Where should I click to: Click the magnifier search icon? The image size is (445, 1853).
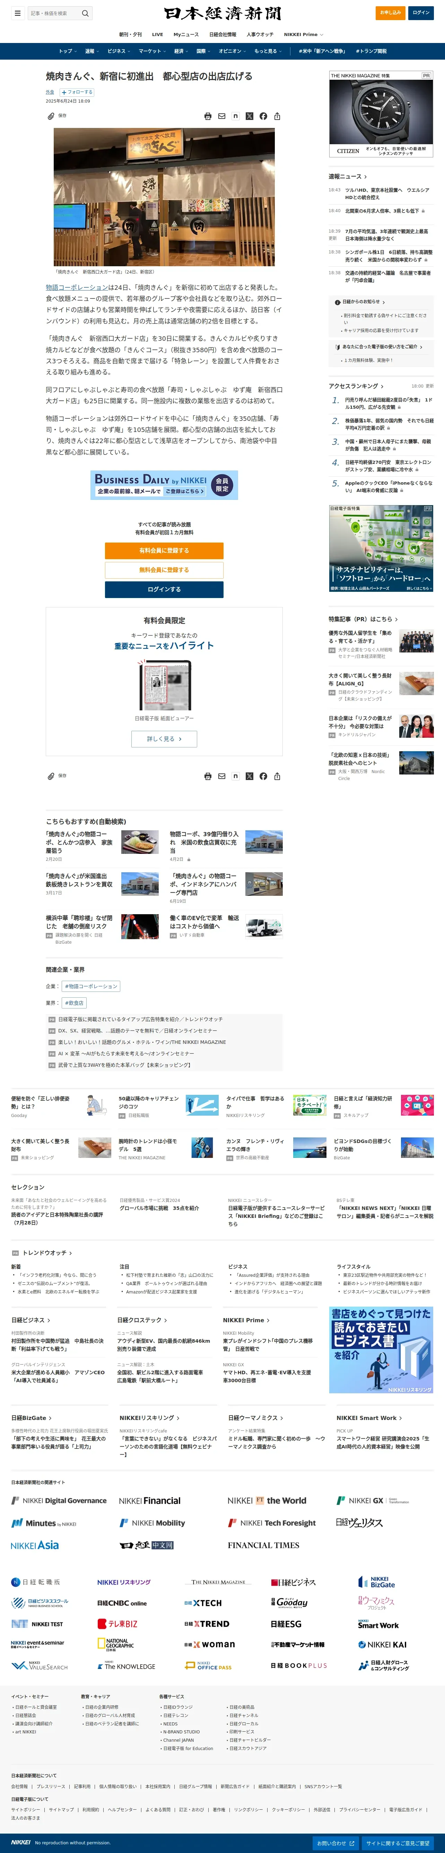[85, 13]
